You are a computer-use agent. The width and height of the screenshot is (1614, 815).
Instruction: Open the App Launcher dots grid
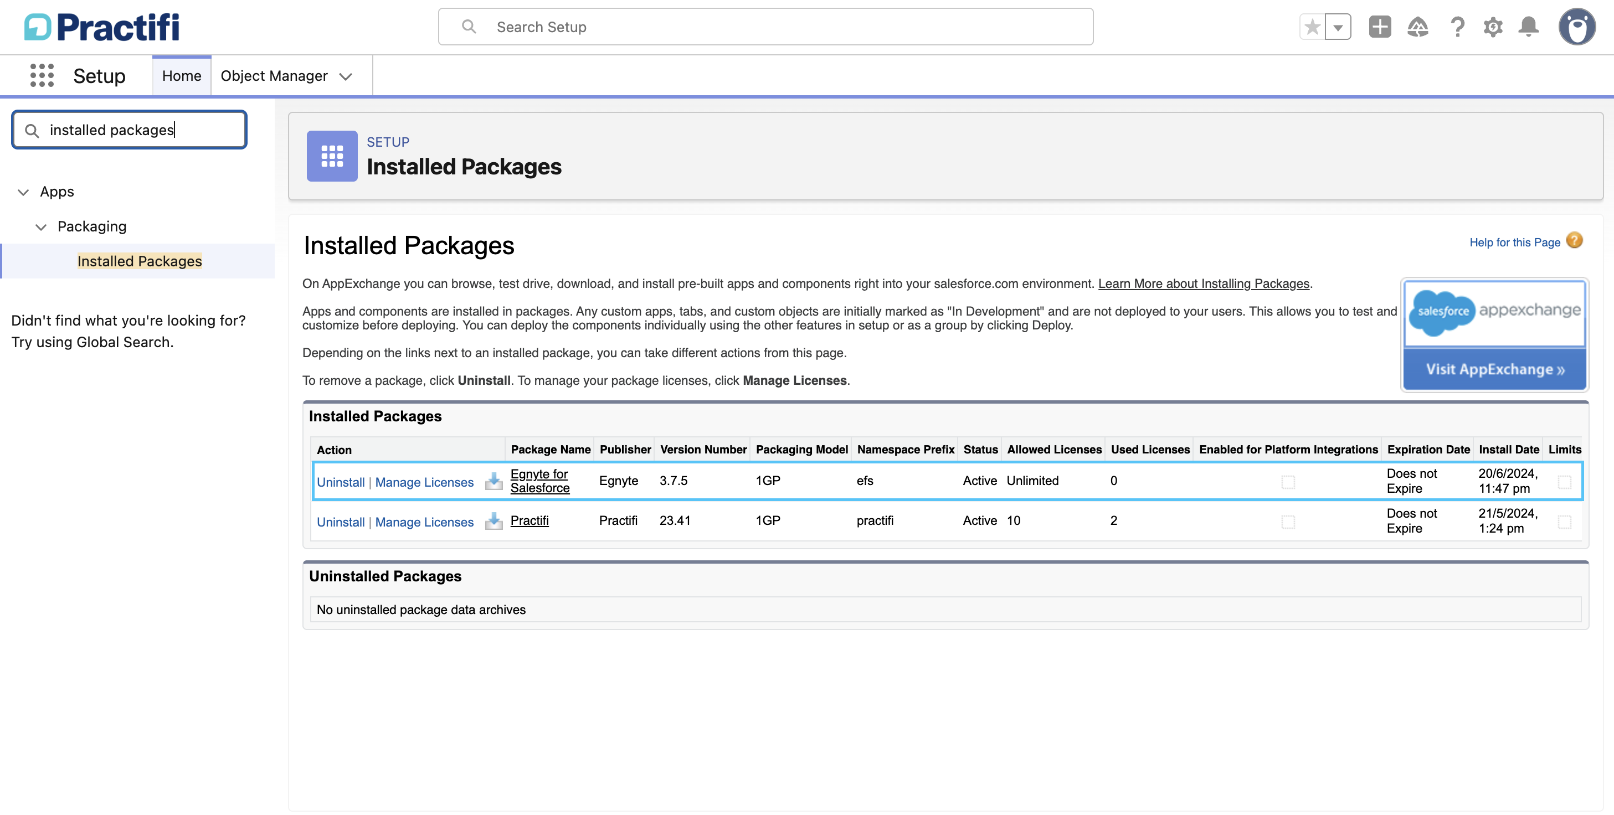(42, 76)
